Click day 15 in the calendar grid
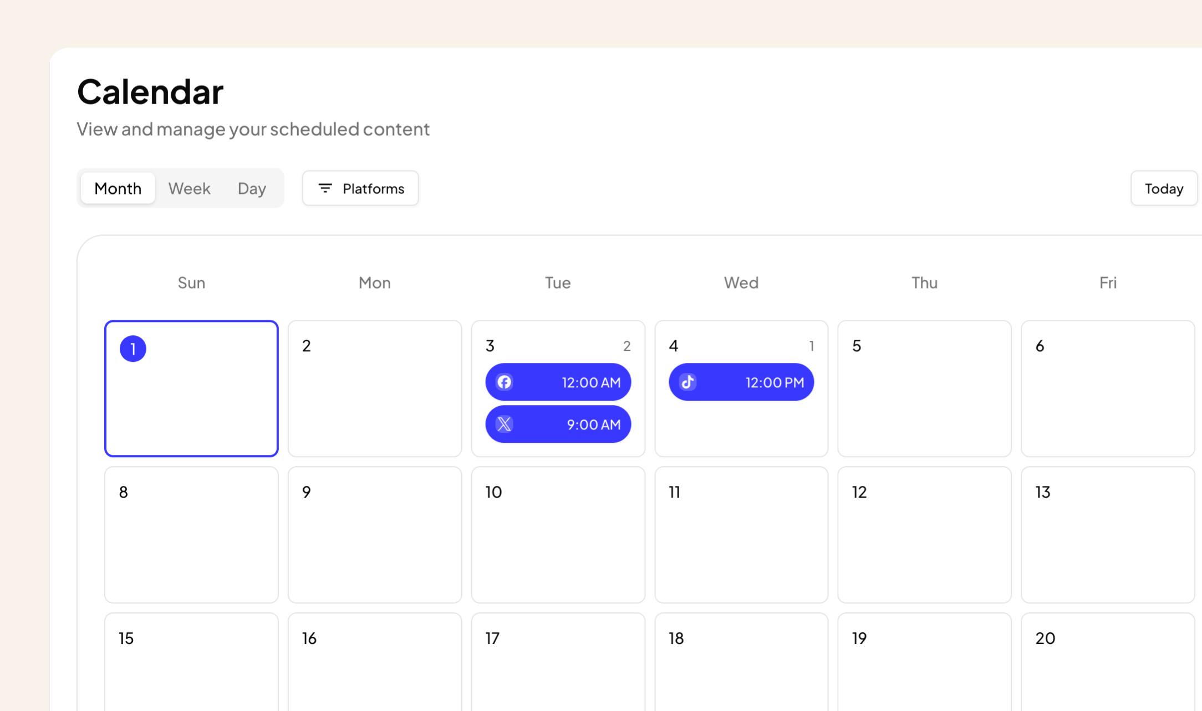 click(191, 665)
